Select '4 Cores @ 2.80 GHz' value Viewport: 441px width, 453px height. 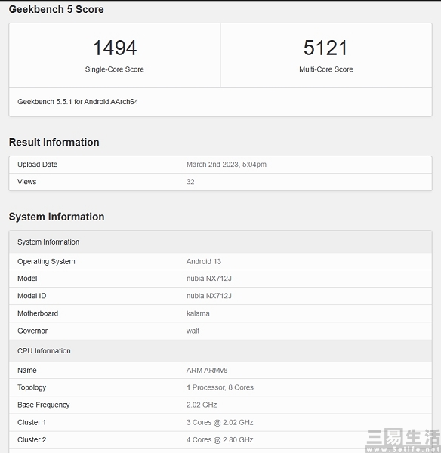[x=220, y=439]
